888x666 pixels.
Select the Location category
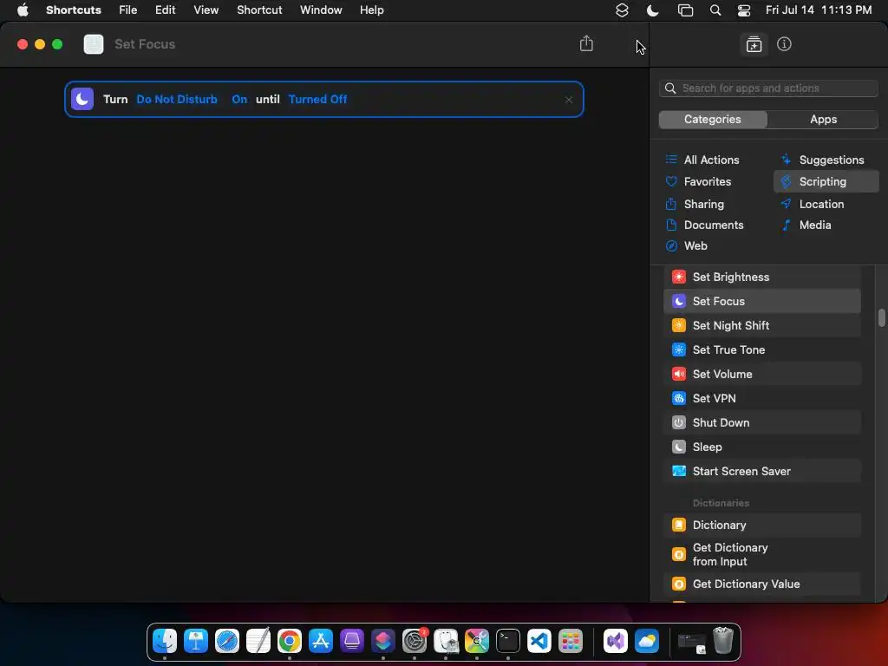(812, 204)
